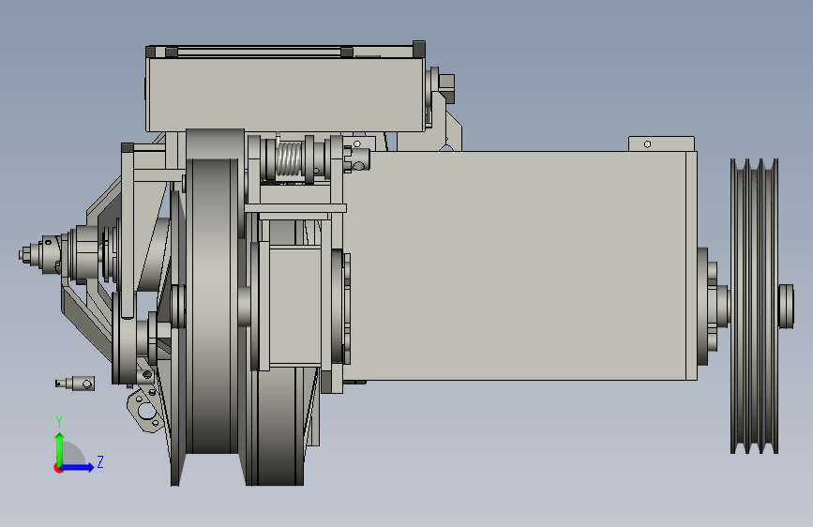The height and width of the screenshot is (527, 813).
Task: Select the triple-groove V-belt pulley
Action: pos(755,306)
